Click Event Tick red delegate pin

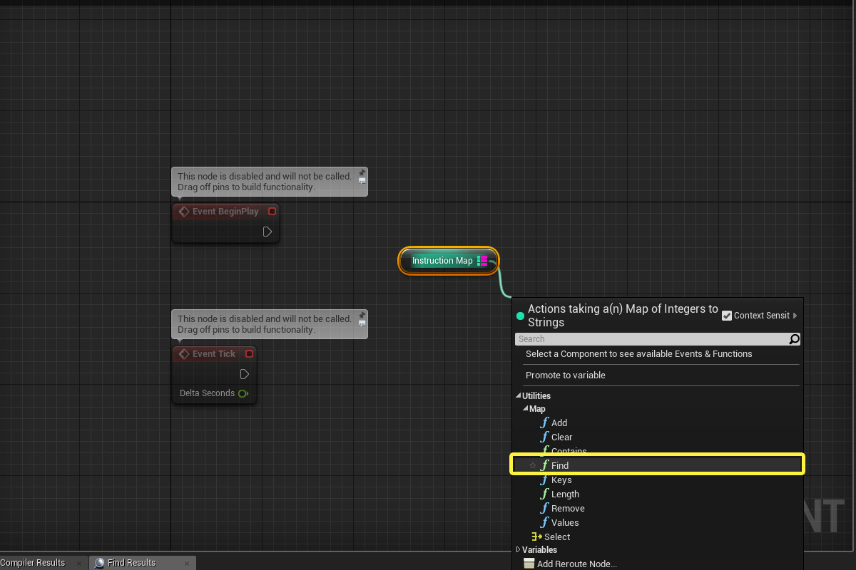[249, 353]
